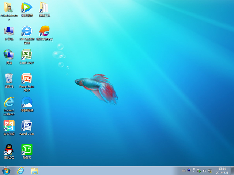Select the Tencent QQ penguin icon
234x175 pixels.
(x=9, y=149)
